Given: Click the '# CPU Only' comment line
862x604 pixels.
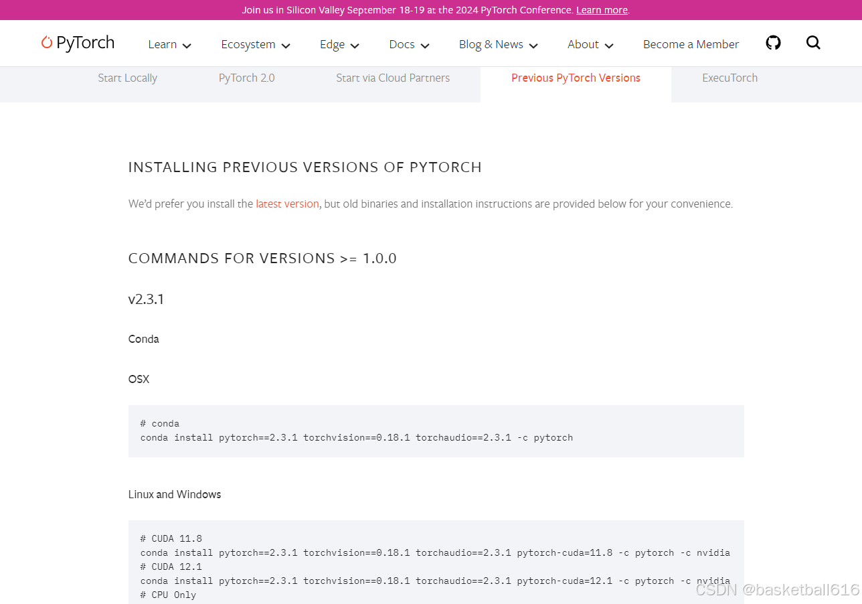Looking at the screenshot, I should [x=168, y=595].
